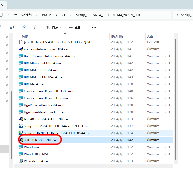Image resolution: width=193 pixels, height=169 pixels.
Task: Select DgnThumbNailProvider.msi icon
Action: [21, 112]
